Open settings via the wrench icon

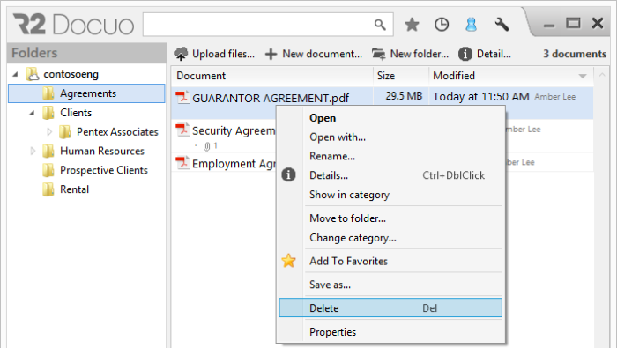(x=502, y=25)
